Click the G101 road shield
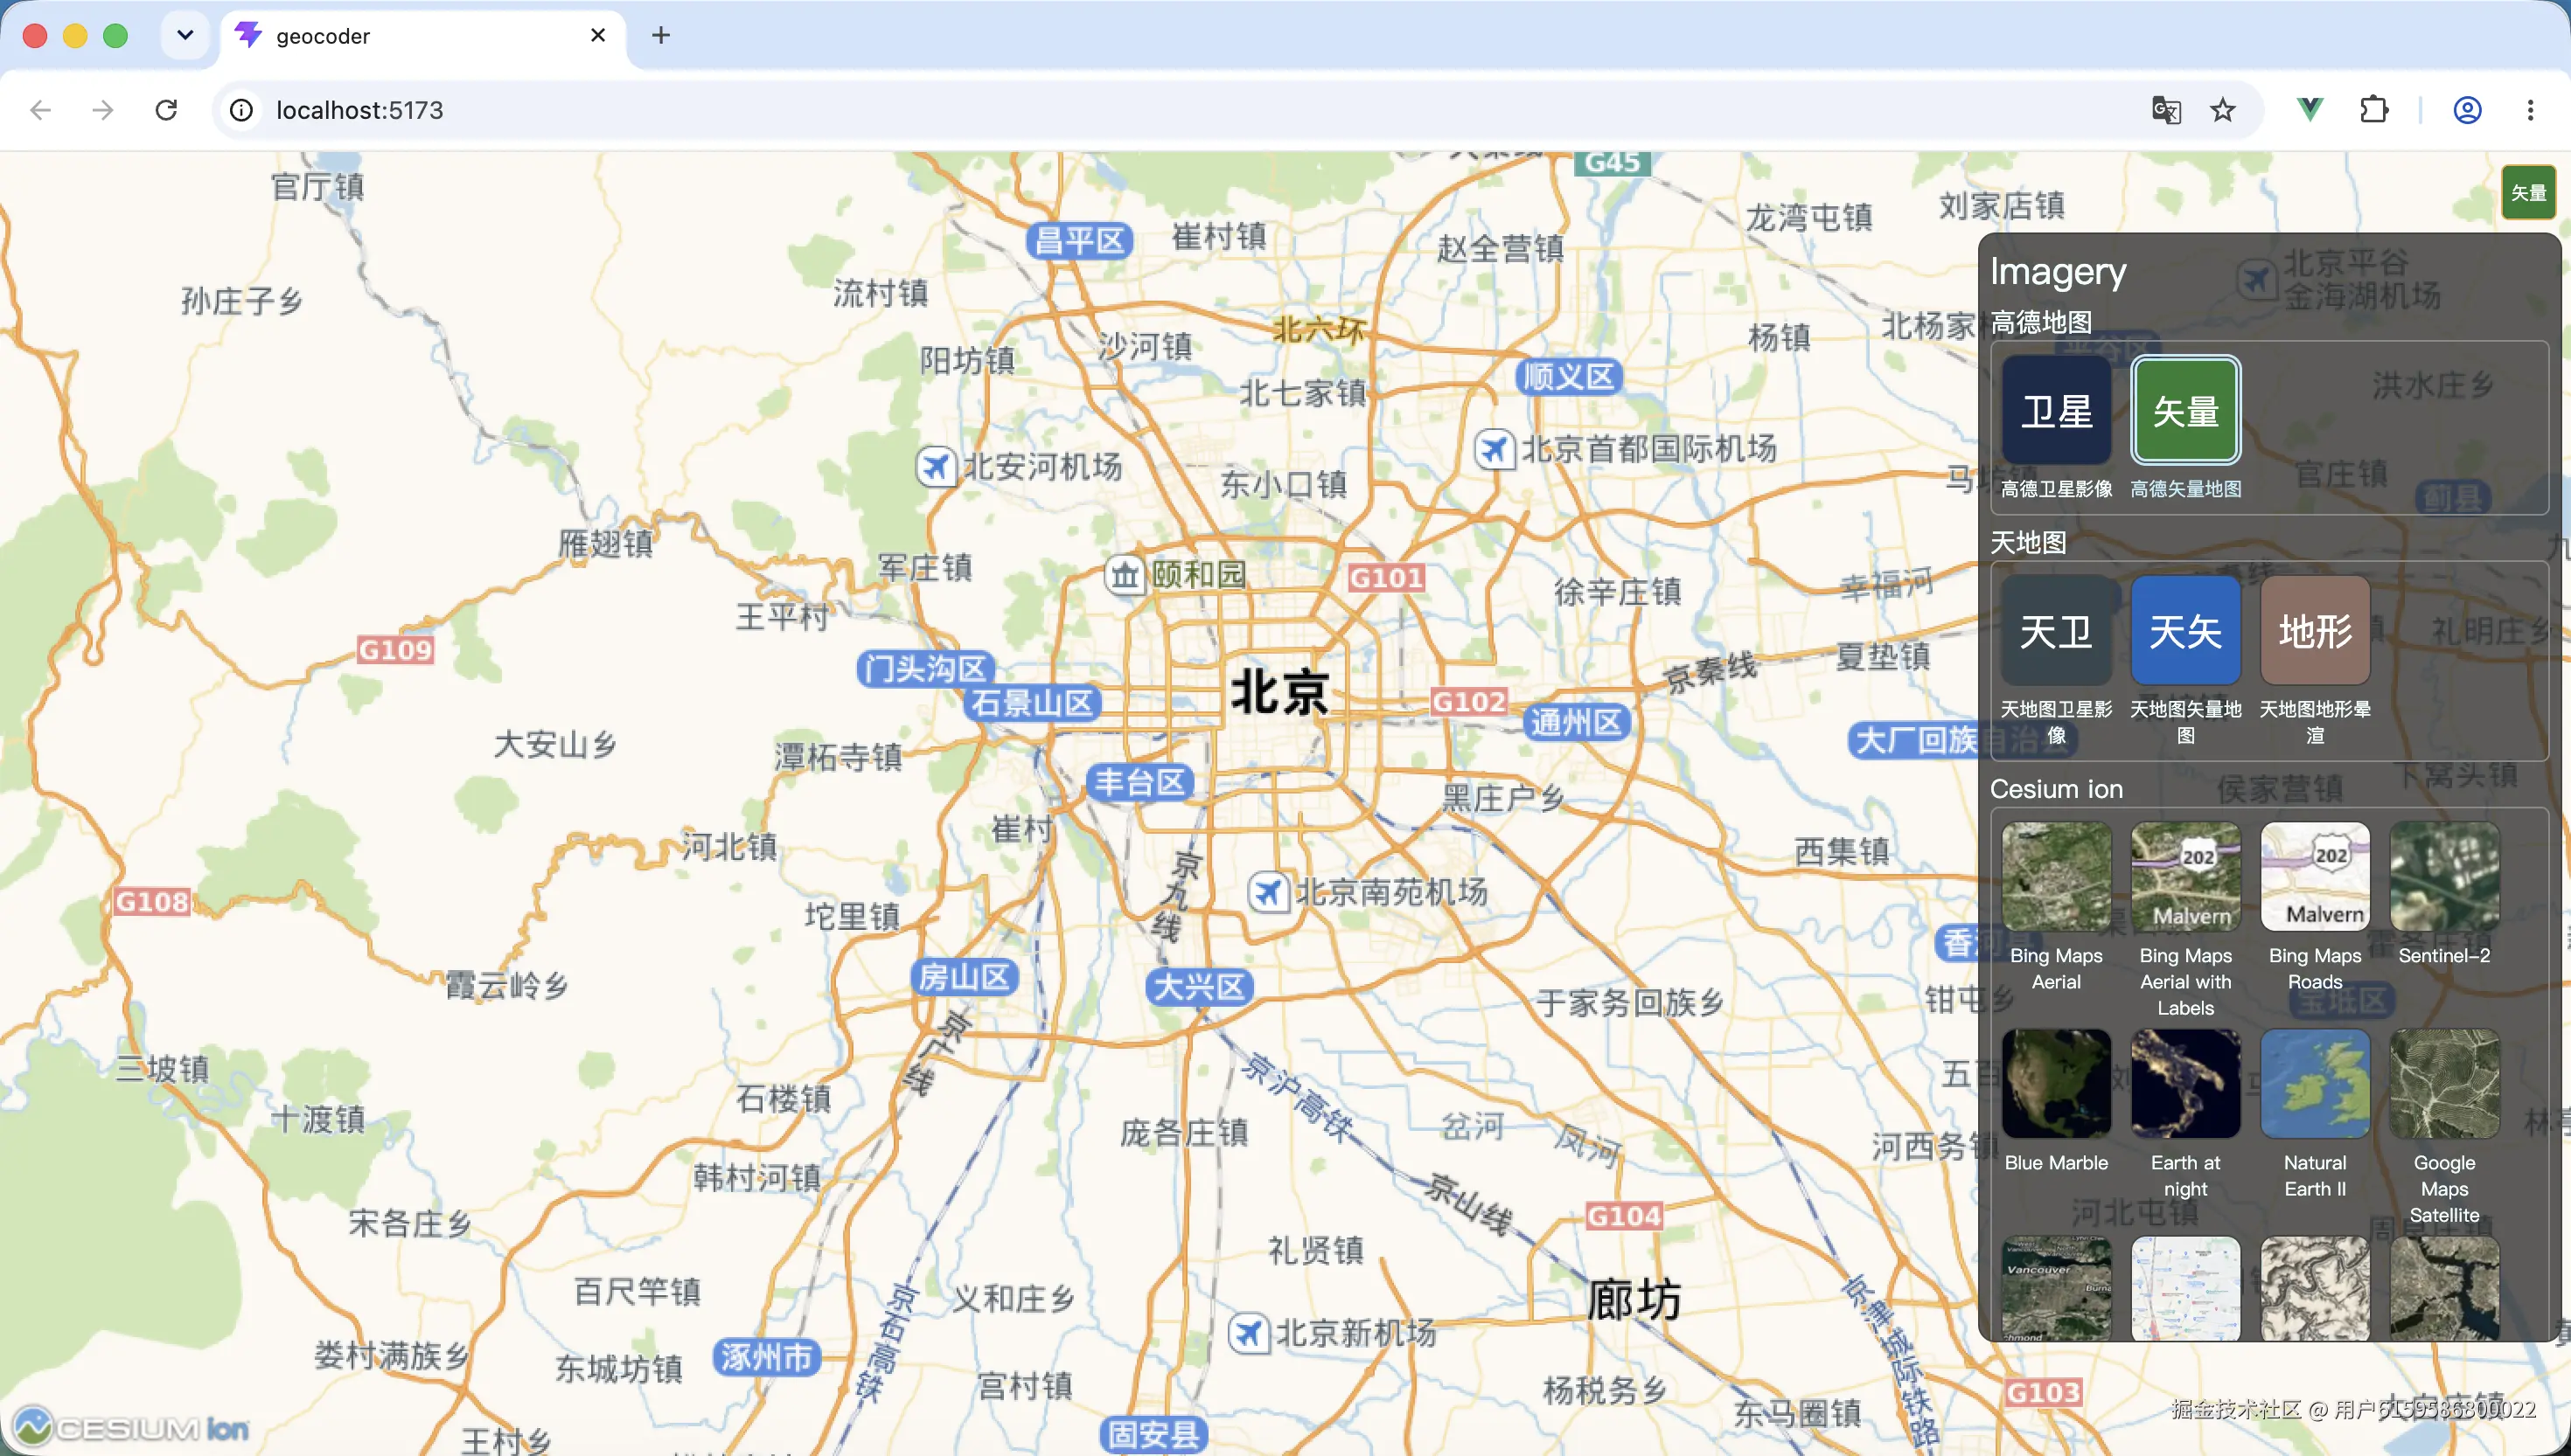The image size is (2571, 1456). pos(1385,577)
